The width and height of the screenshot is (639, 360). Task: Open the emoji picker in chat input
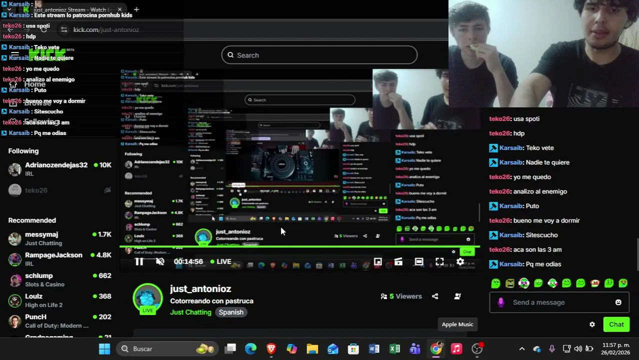pyautogui.click(x=618, y=302)
